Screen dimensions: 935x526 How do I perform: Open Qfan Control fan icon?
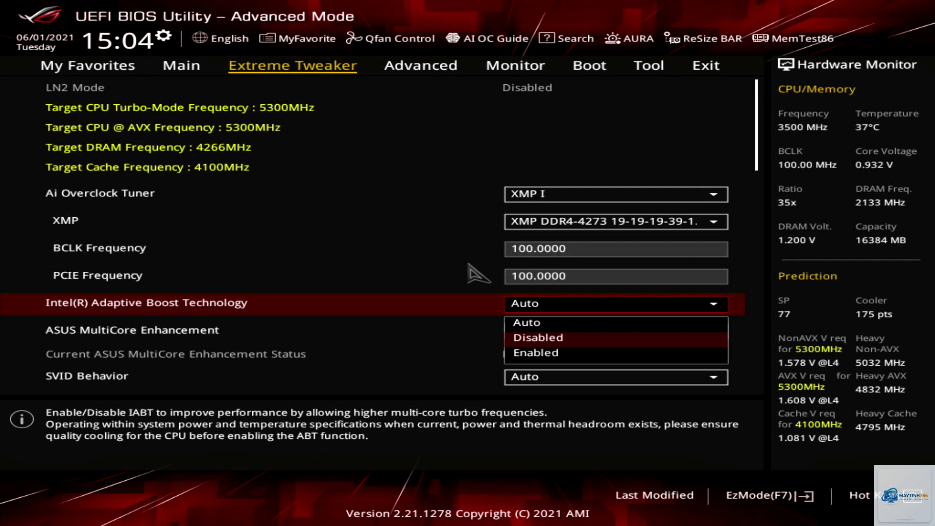354,38
